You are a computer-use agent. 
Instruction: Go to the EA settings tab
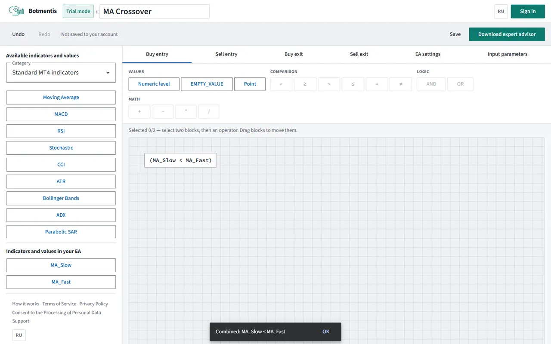(x=428, y=54)
